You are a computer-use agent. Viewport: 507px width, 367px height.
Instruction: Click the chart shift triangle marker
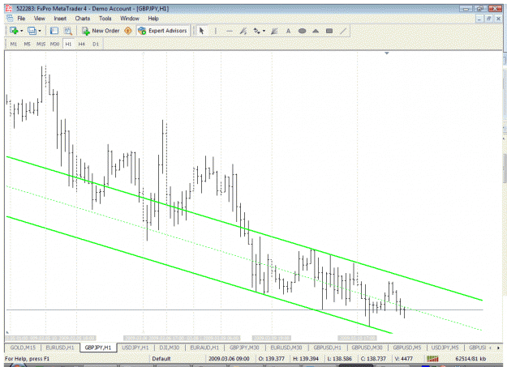click(x=387, y=53)
